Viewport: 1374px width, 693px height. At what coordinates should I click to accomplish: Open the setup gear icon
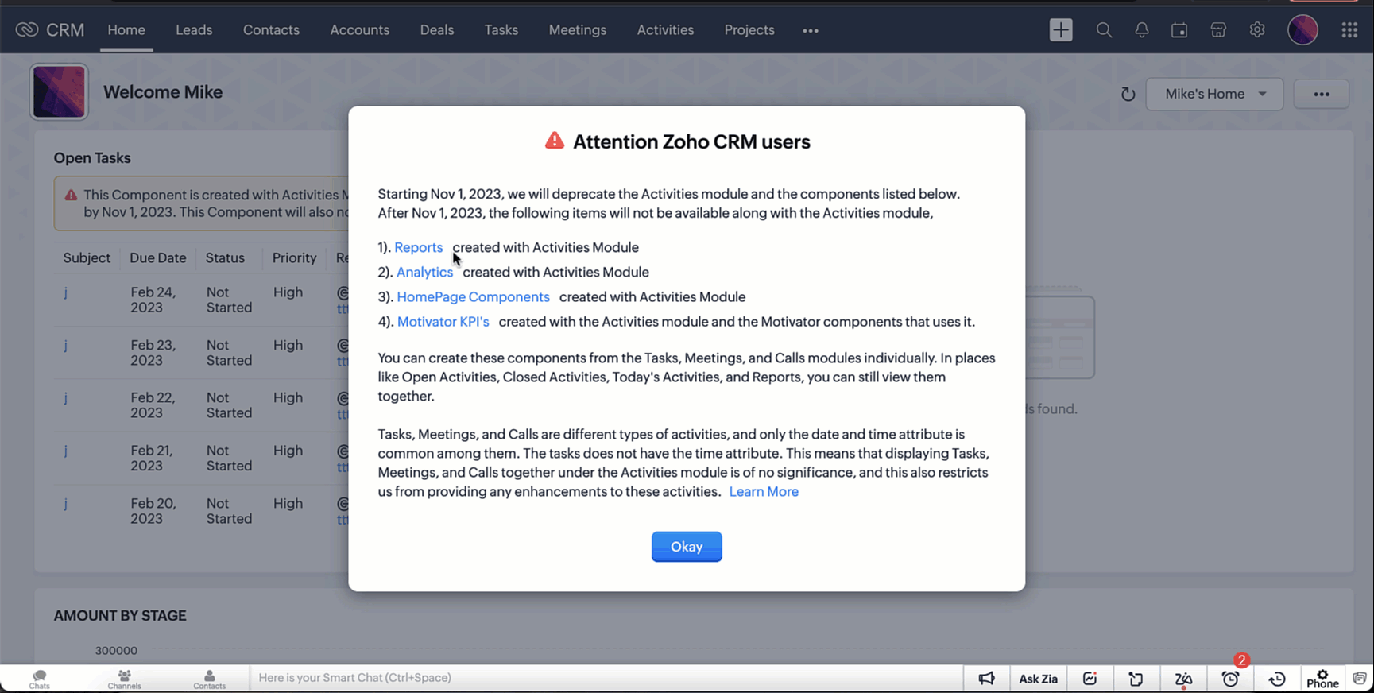(x=1257, y=30)
